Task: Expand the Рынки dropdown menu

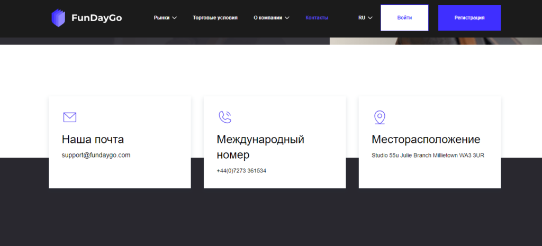Action: coord(165,17)
